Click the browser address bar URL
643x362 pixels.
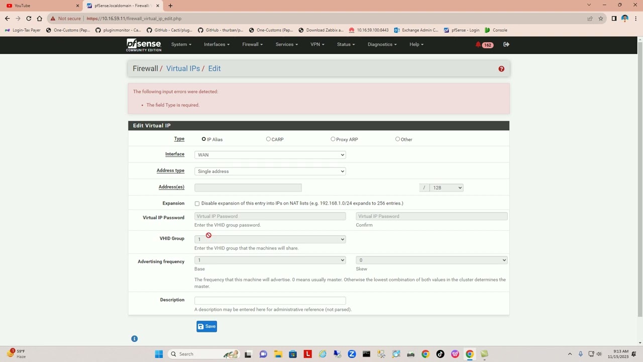134,19
